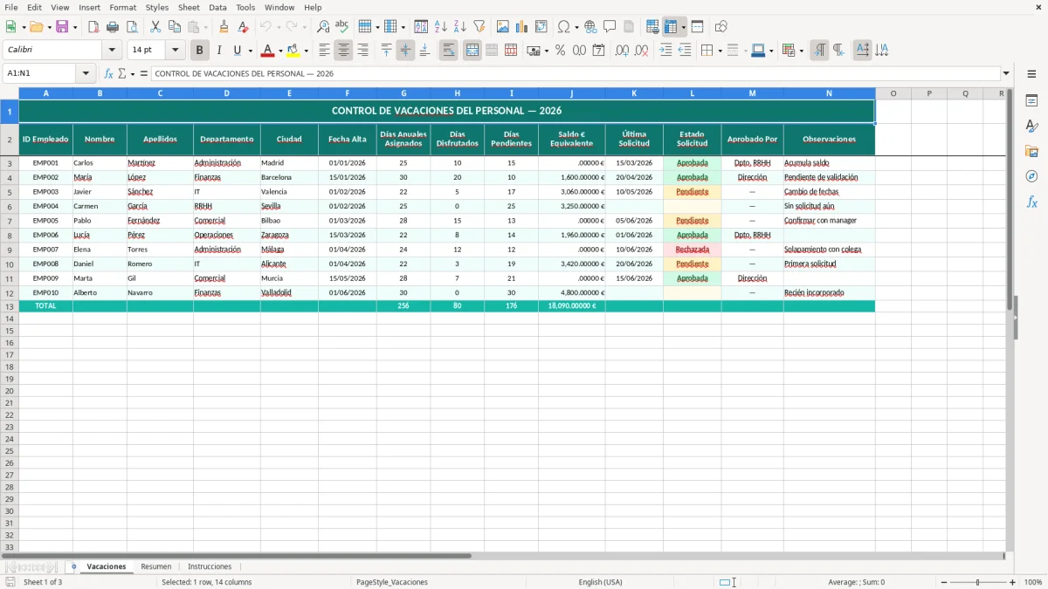The height and width of the screenshot is (589, 1048).
Task: Open the sidebar Navigator compass icon
Action: tap(1031, 176)
